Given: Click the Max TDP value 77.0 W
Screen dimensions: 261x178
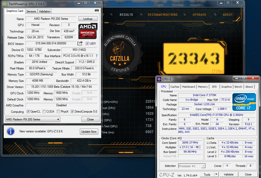Looking at the screenshot, I should tap(226, 100).
